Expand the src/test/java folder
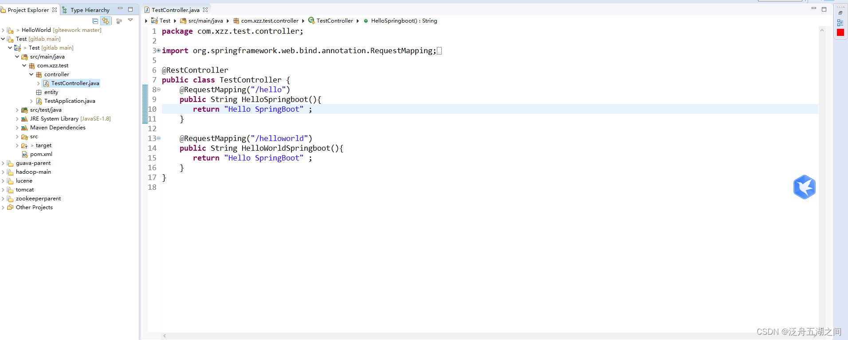The height and width of the screenshot is (340, 848). (17, 110)
